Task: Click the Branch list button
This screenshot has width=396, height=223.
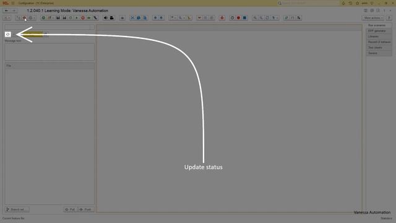Action: pyautogui.click(x=17, y=209)
